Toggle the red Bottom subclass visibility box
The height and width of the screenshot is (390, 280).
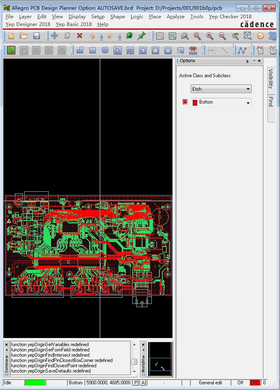(185, 102)
